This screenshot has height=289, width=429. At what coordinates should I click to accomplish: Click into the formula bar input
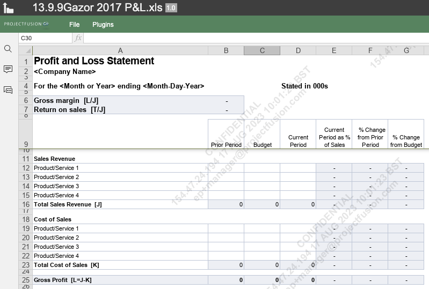252,38
